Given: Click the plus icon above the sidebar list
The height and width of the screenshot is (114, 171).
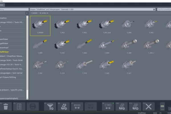Looking at the screenshot, I should [27, 13].
